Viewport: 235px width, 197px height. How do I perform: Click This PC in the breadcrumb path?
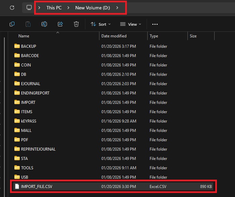(x=54, y=8)
